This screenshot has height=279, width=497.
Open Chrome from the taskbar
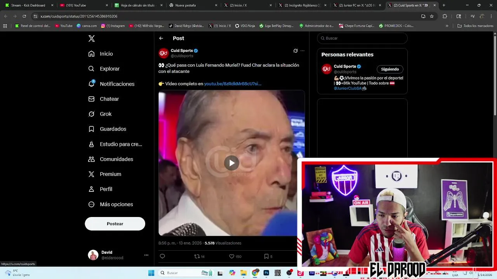pyautogui.click(x=255, y=273)
